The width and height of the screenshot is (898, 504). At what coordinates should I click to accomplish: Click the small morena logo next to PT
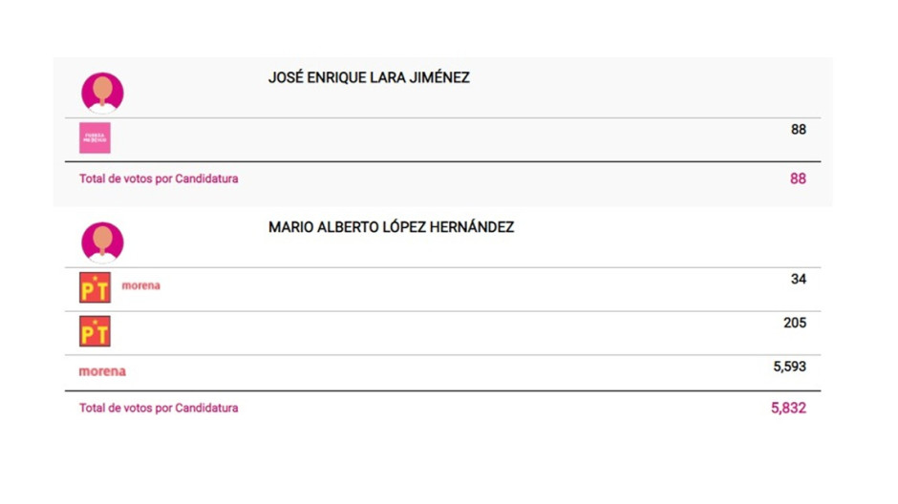coord(140,285)
